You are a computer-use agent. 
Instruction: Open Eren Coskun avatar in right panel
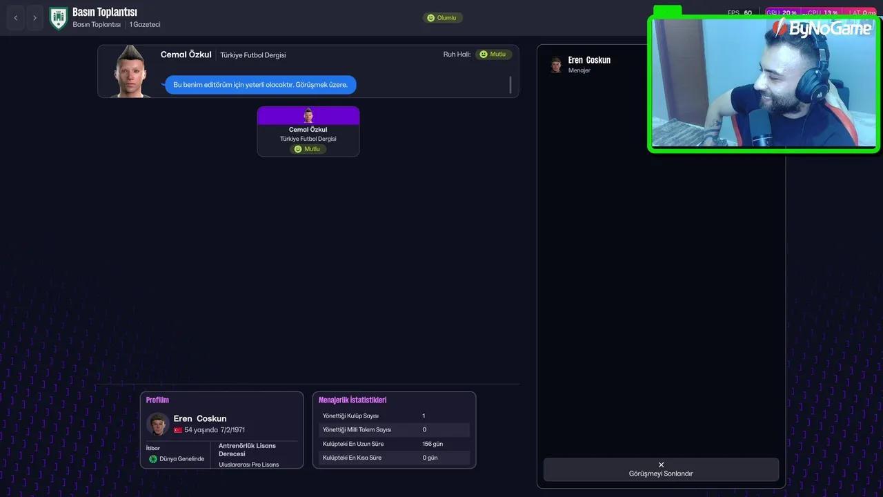pos(556,65)
